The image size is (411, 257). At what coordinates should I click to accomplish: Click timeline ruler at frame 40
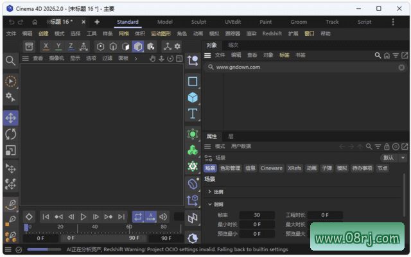[x=94, y=227]
